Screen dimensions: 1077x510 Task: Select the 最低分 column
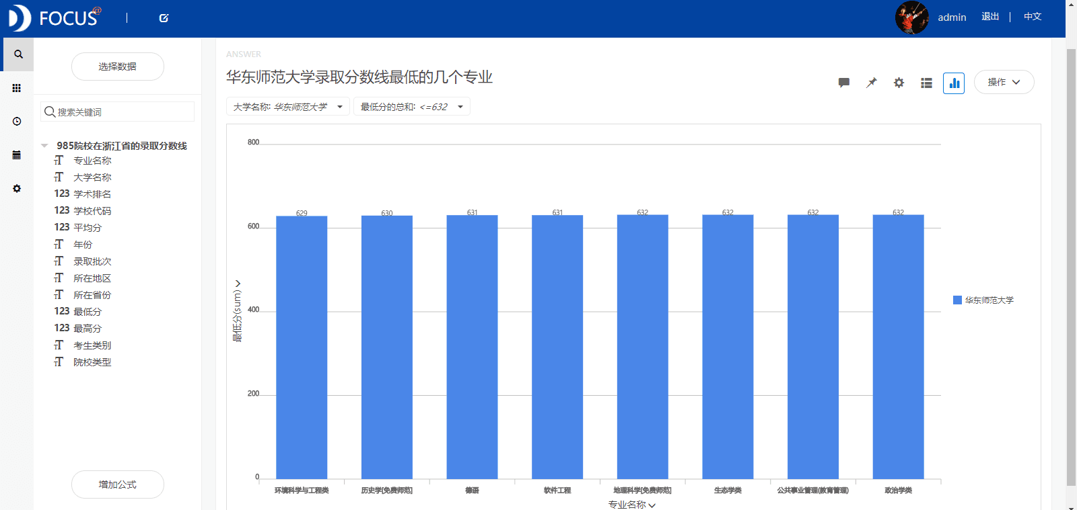[x=88, y=312]
